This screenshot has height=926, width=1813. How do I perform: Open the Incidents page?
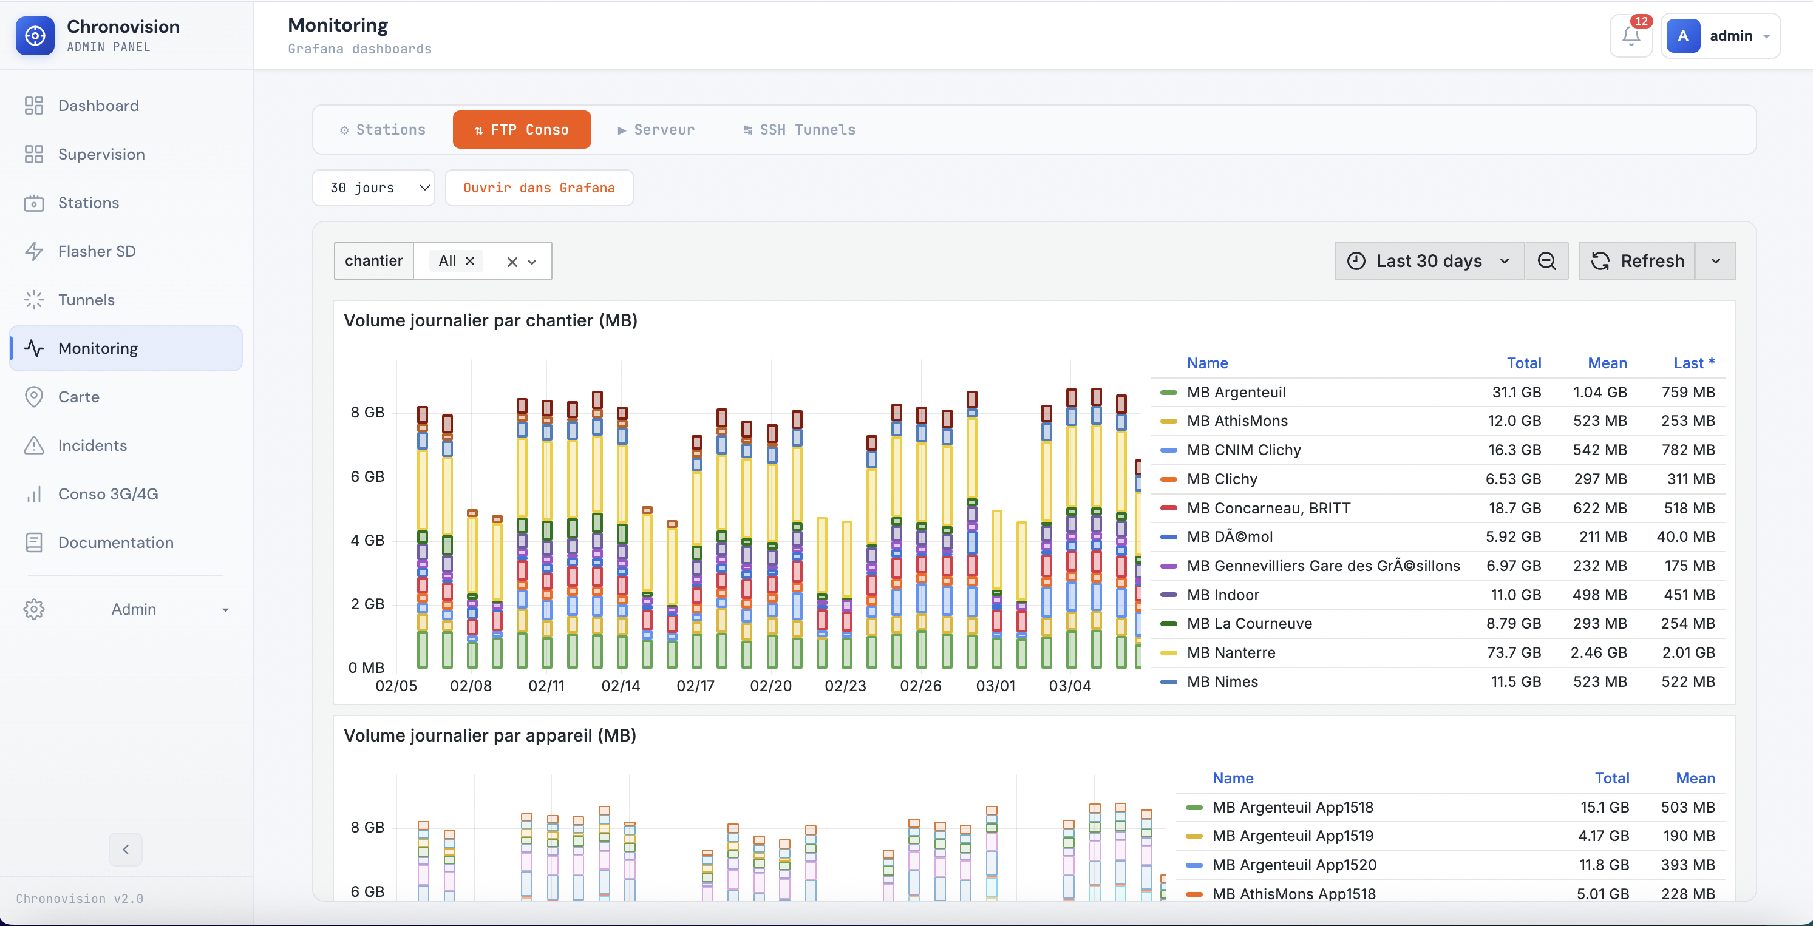(x=92, y=445)
